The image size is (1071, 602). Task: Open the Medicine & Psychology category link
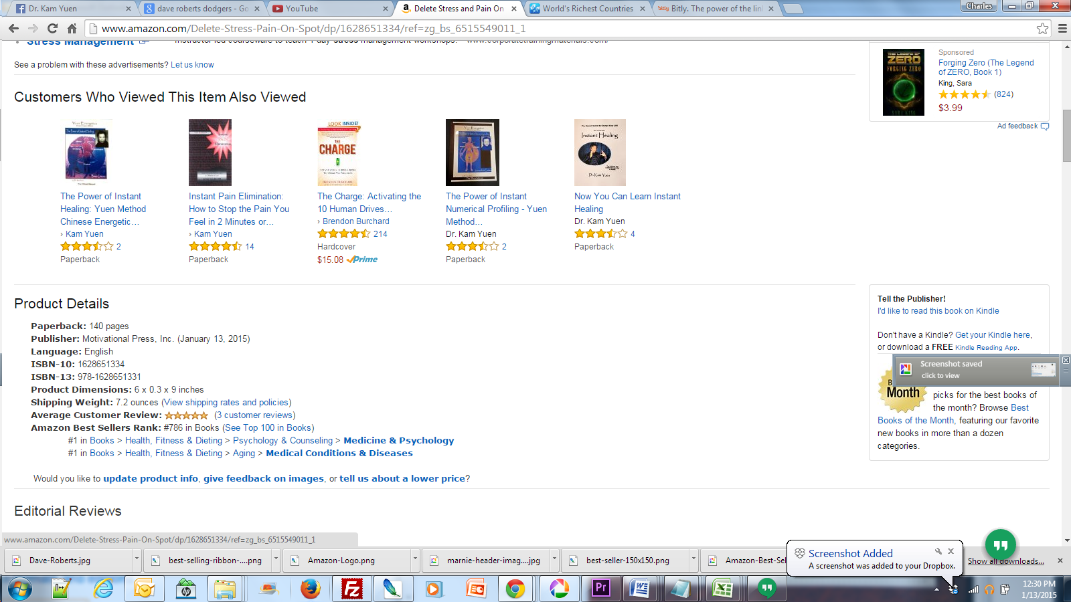(x=398, y=440)
